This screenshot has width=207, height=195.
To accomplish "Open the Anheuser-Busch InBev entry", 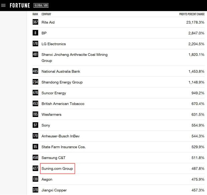I will (x=61, y=136).
